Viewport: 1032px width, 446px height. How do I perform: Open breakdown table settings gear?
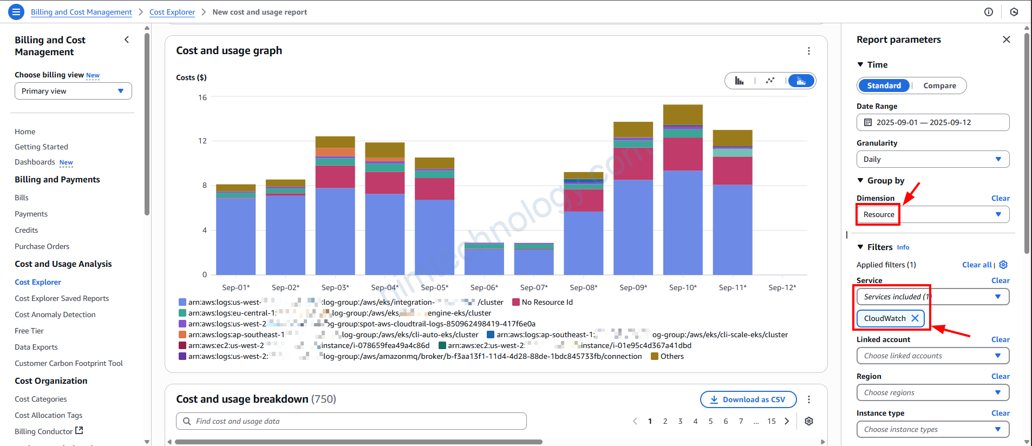[x=808, y=421]
